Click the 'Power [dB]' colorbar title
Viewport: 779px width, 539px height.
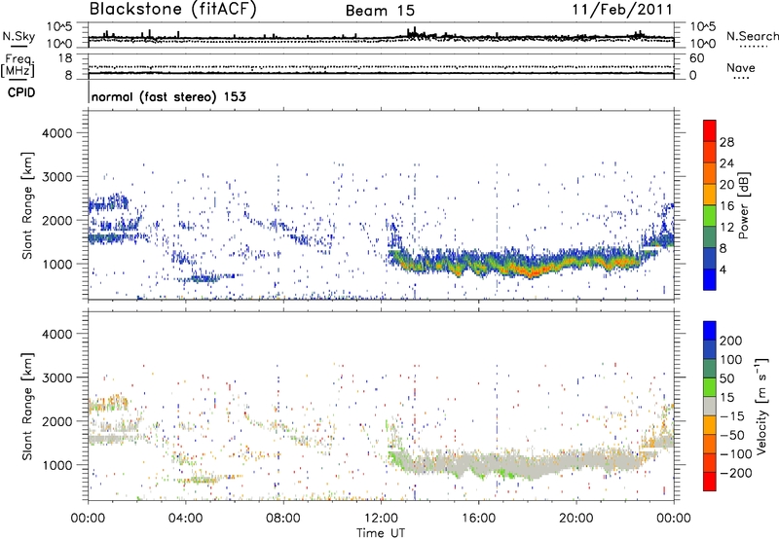click(744, 205)
